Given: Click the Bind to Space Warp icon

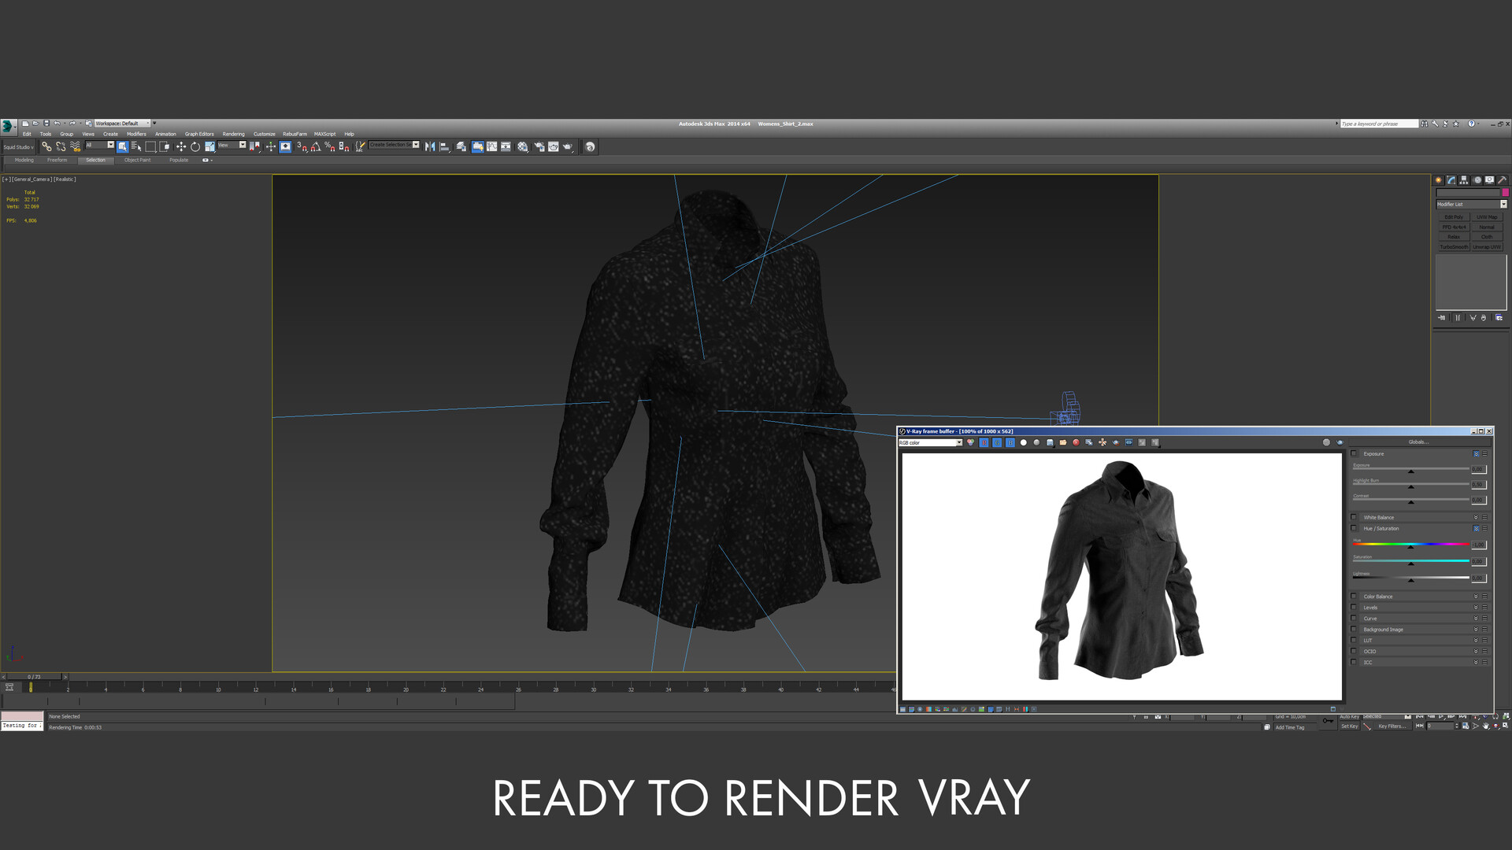Looking at the screenshot, I should [75, 146].
